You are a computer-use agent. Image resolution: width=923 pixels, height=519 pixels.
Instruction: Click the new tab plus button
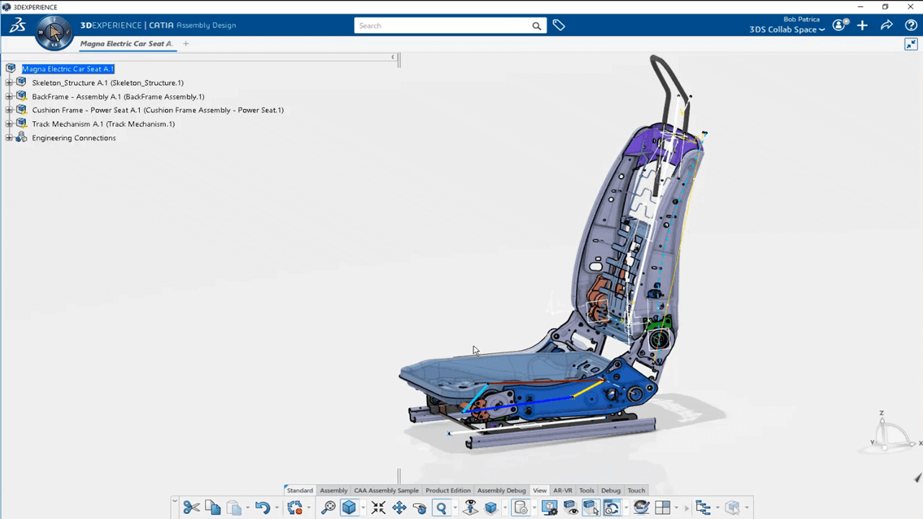185,44
